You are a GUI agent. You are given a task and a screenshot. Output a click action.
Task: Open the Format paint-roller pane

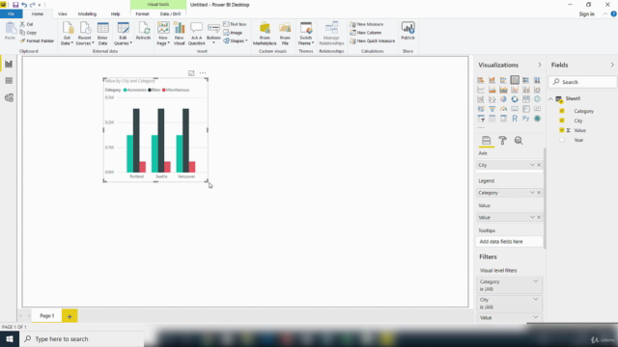click(x=502, y=141)
